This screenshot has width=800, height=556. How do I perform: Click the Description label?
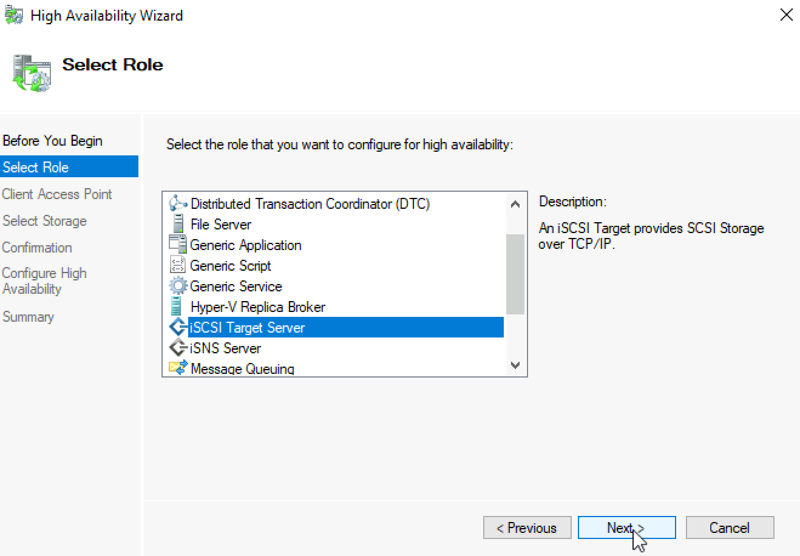pos(572,202)
